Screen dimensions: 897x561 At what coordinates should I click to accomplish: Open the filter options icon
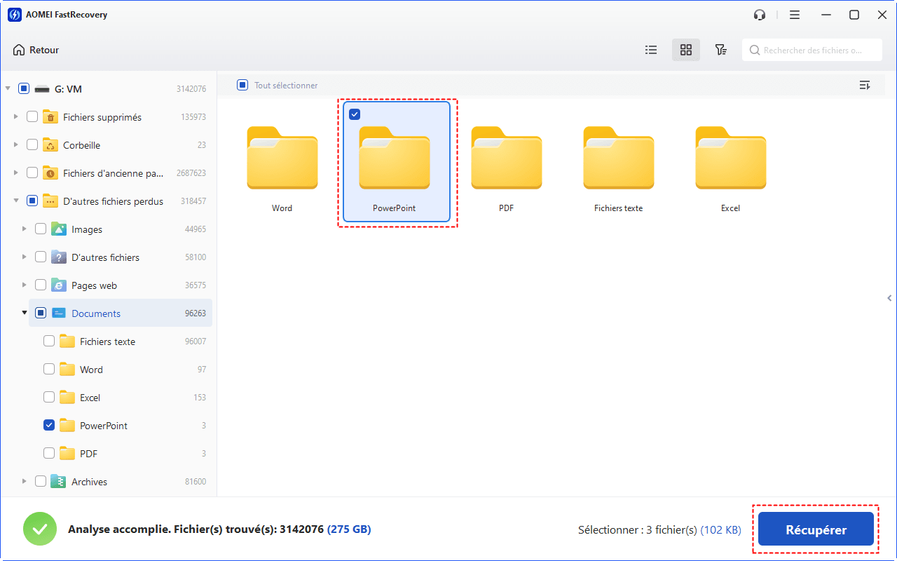tap(720, 50)
